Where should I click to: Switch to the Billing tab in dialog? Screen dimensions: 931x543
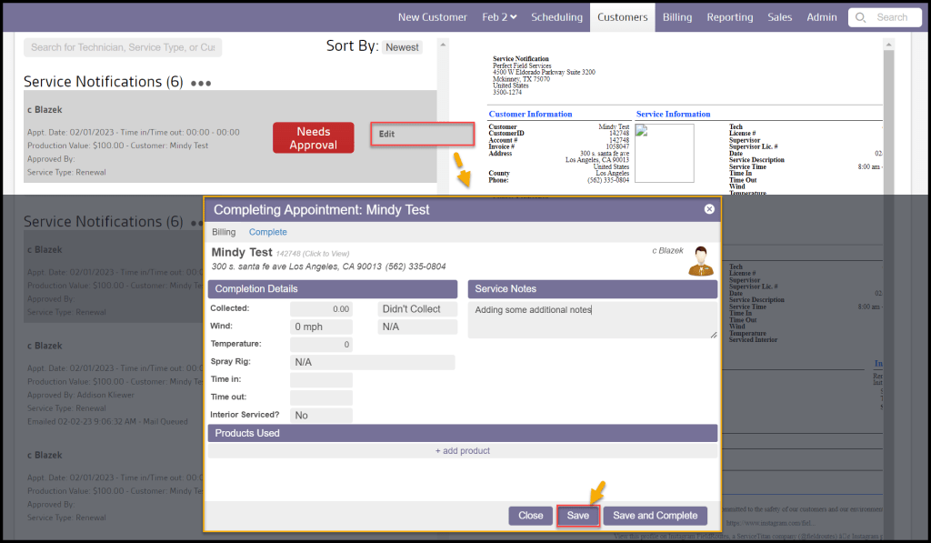[x=224, y=232]
